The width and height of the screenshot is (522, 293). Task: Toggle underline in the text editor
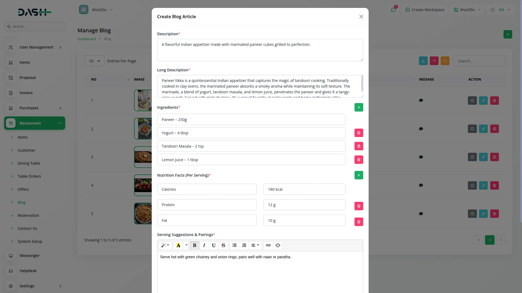click(x=213, y=245)
